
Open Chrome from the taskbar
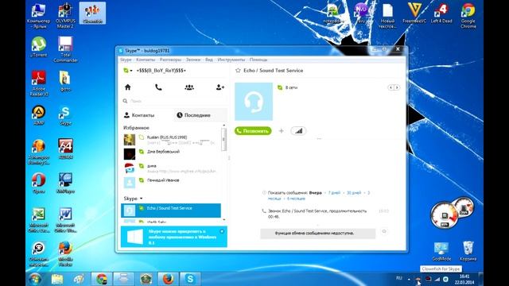point(102,279)
